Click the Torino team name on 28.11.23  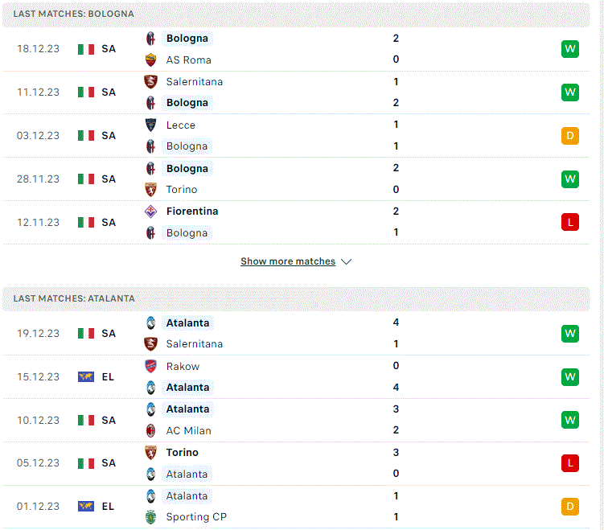[182, 190]
